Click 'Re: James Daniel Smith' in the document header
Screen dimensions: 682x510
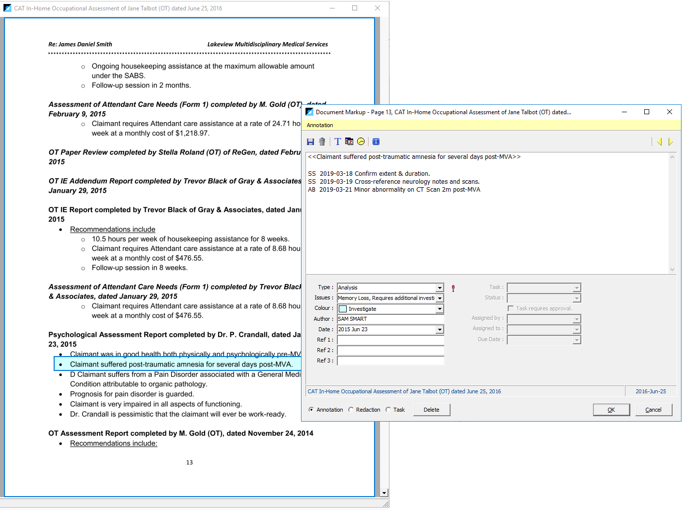(x=80, y=44)
